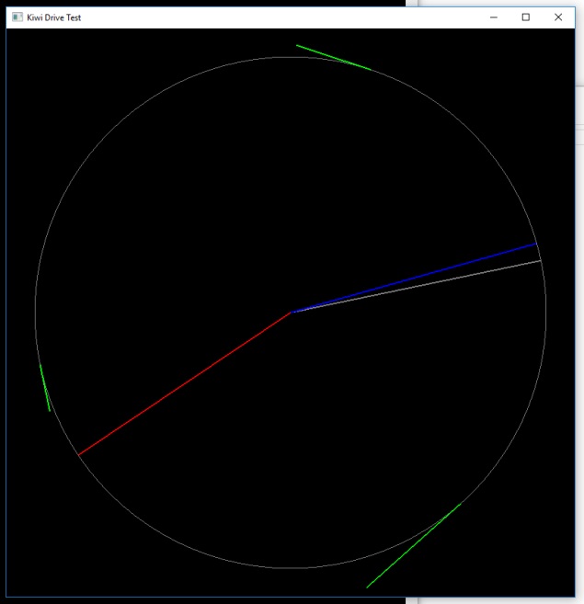Click the green wheel line at bottom right
The width and height of the screenshot is (584, 604).
(x=414, y=545)
